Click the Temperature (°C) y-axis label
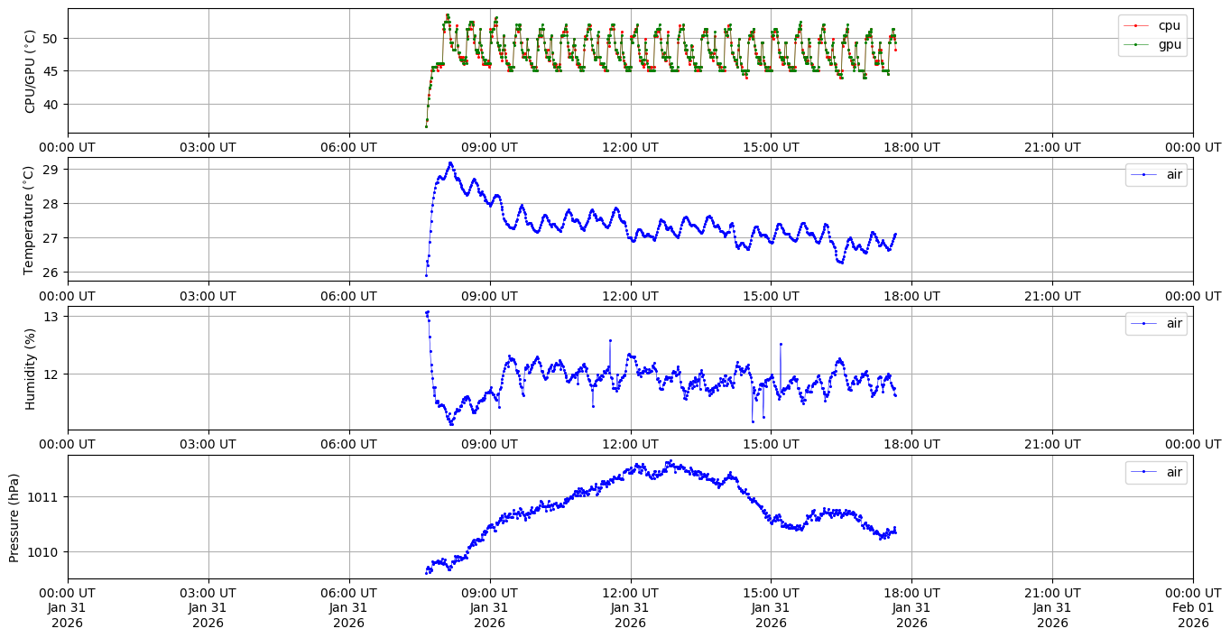The height and width of the screenshot is (638, 1230). click(x=31, y=219)
